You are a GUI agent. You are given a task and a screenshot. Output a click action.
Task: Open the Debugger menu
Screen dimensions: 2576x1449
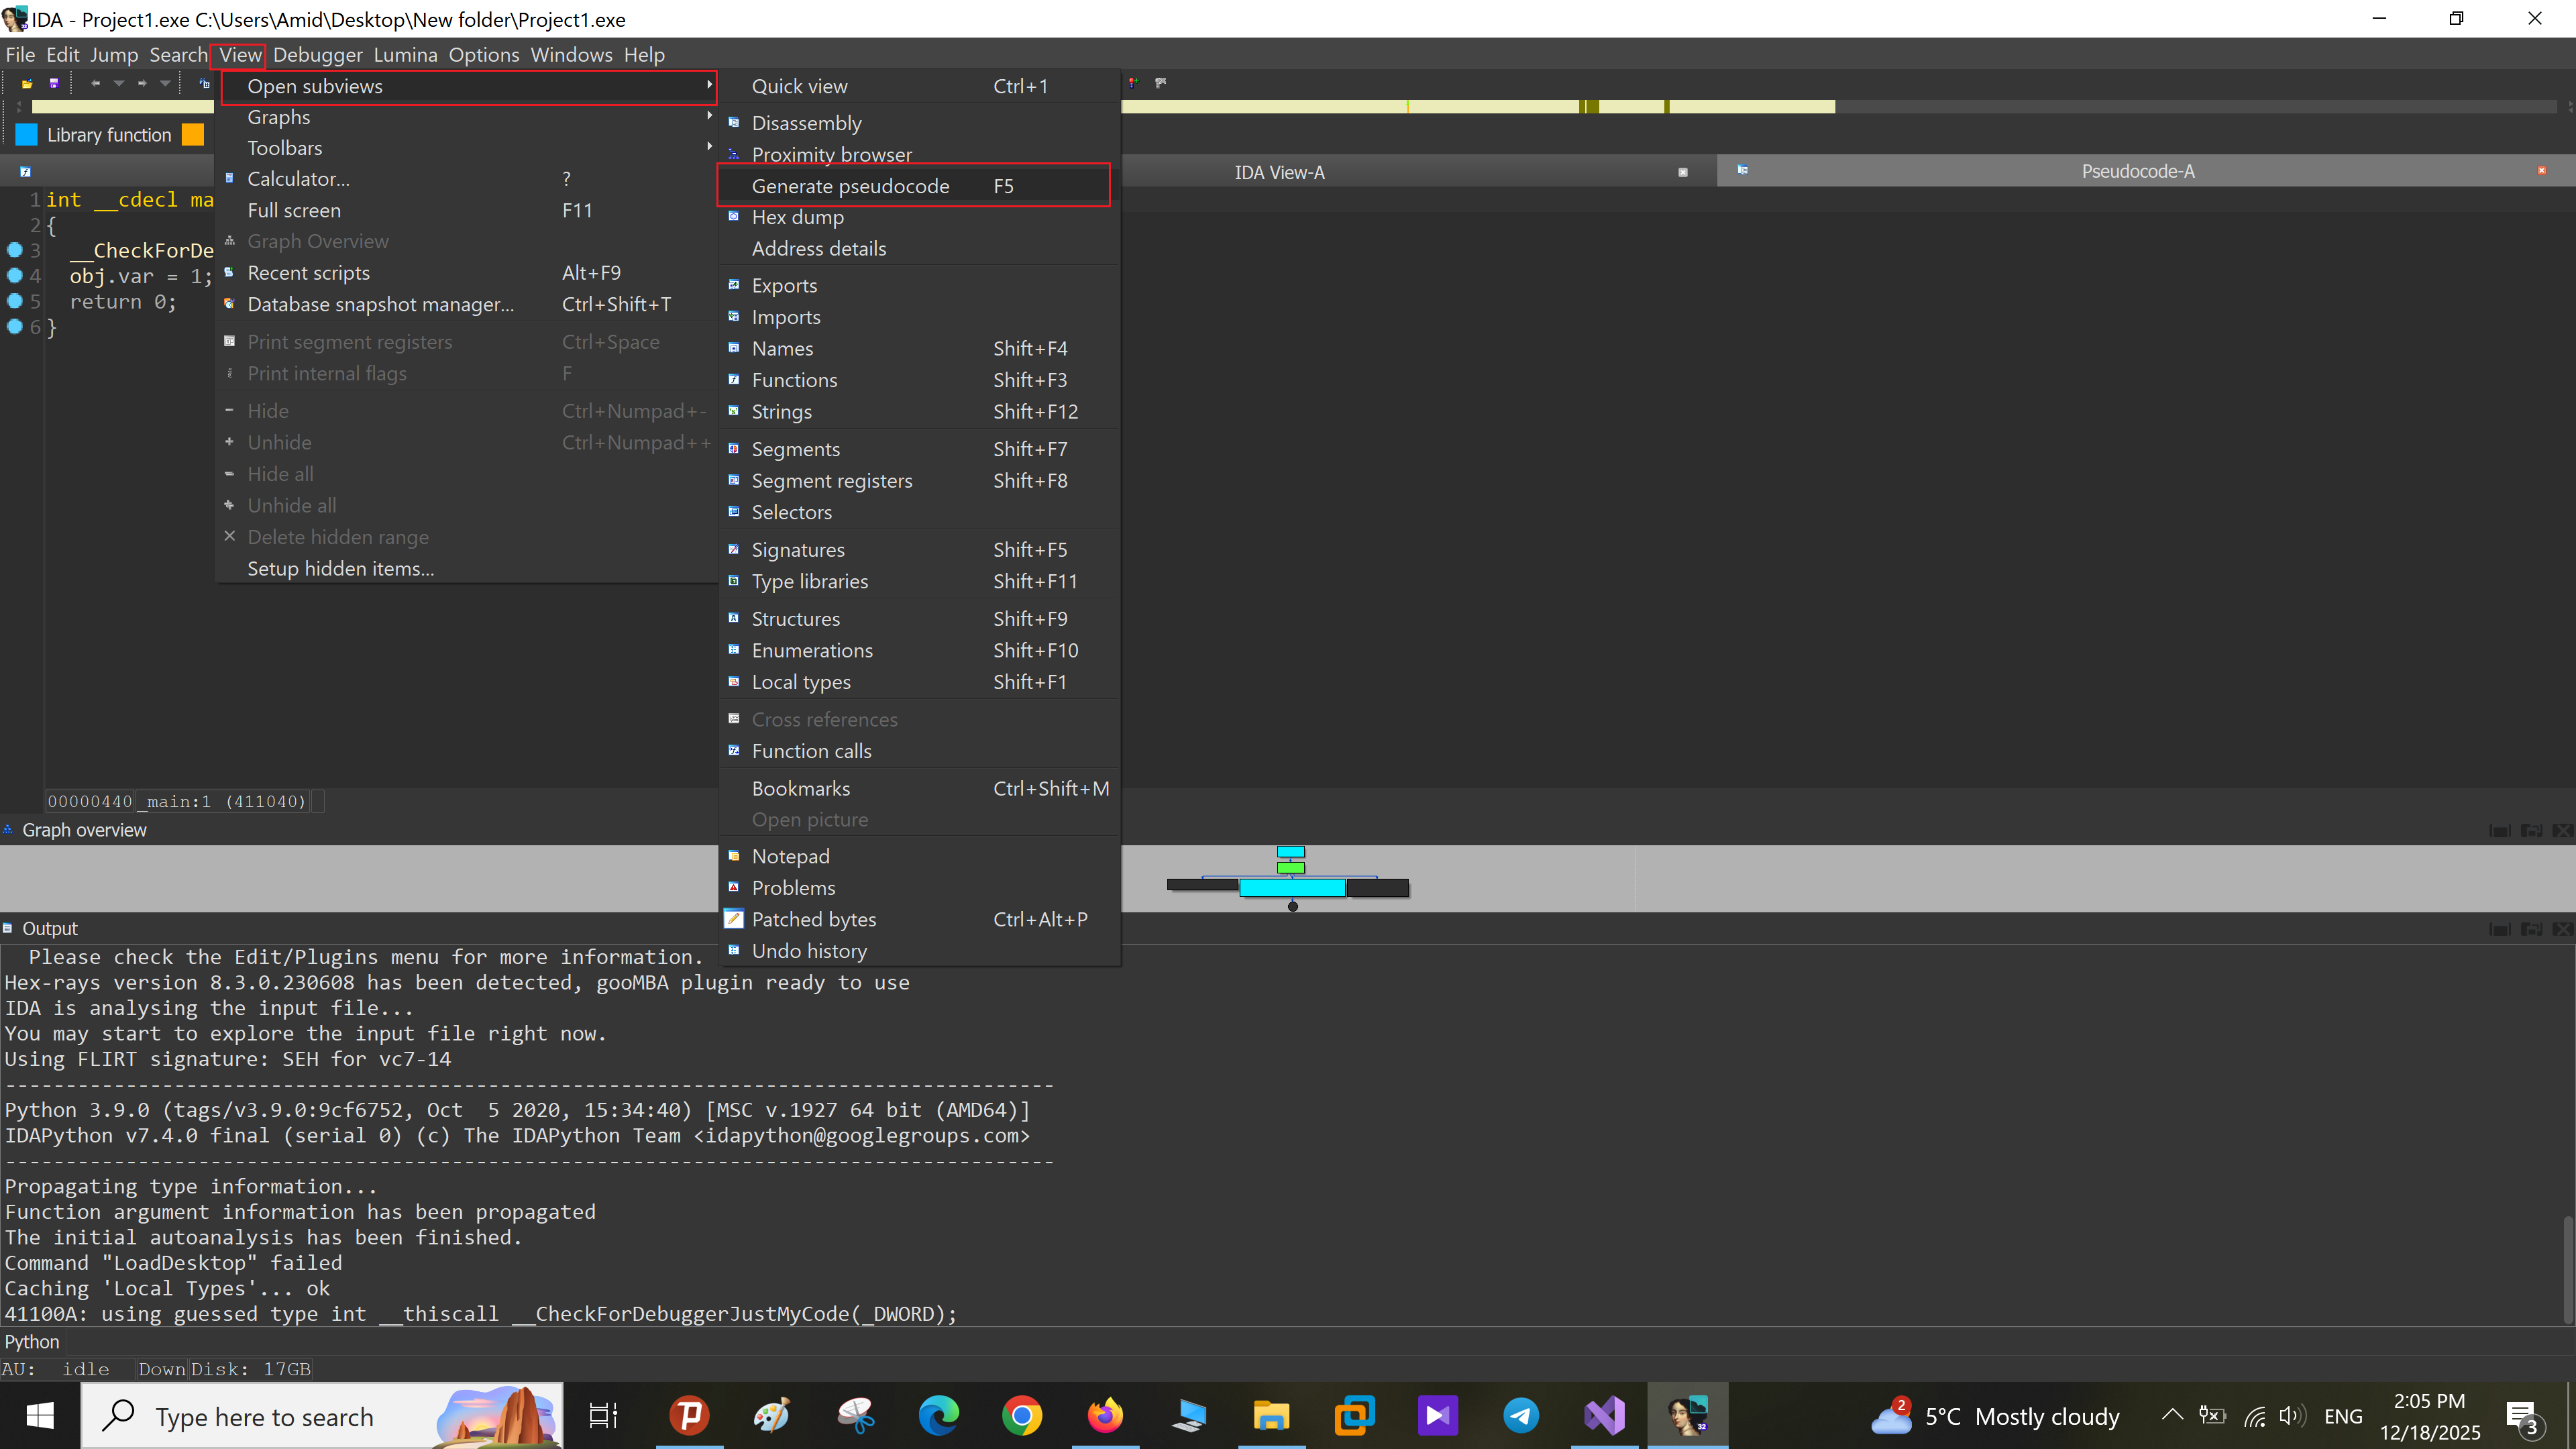click(317, 55)
